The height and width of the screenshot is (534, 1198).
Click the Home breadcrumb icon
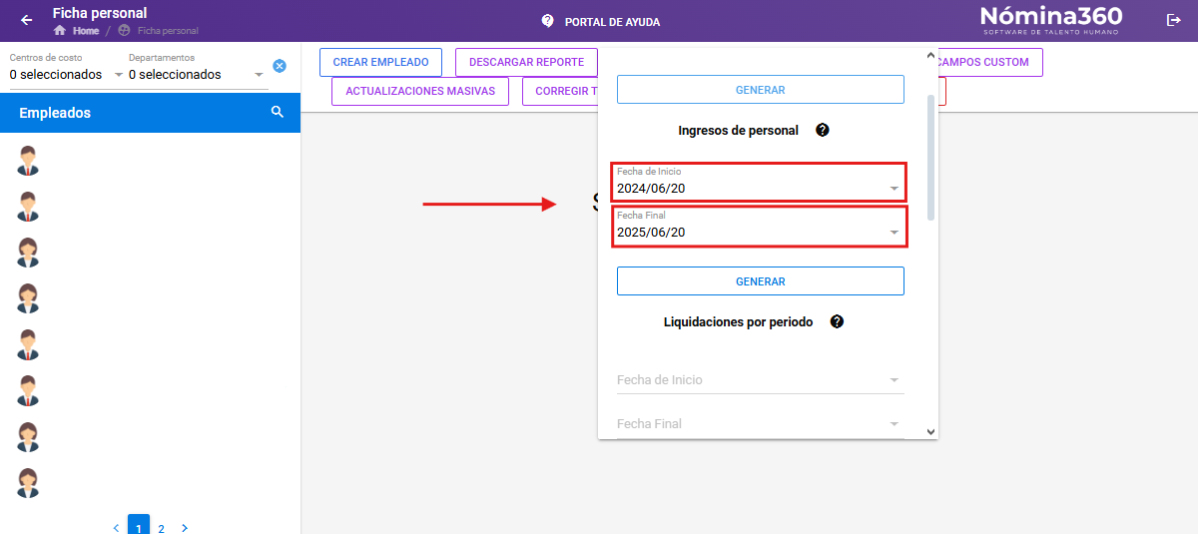click(x=60, y=31)
